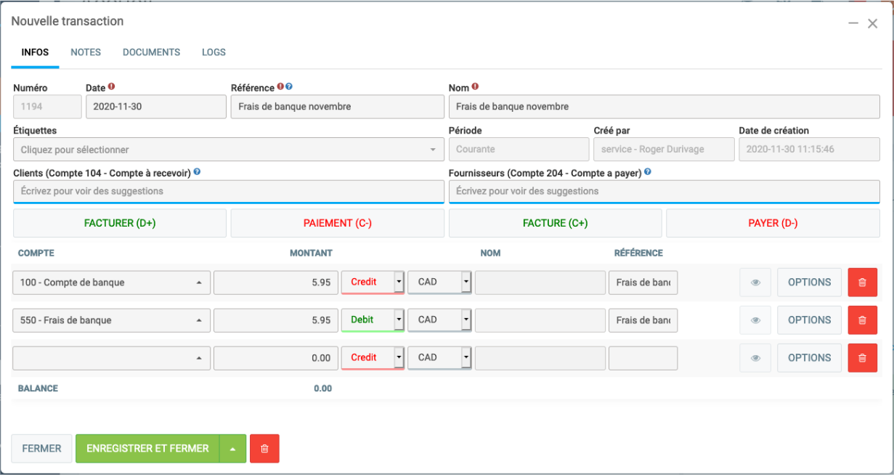This screenshot has width=894, height=475.
Task: Click the Fournisseurs suggestions input field
Action: [x=664, y=191]
